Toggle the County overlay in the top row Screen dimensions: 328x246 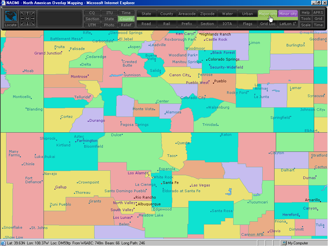(x=167, y=14)
